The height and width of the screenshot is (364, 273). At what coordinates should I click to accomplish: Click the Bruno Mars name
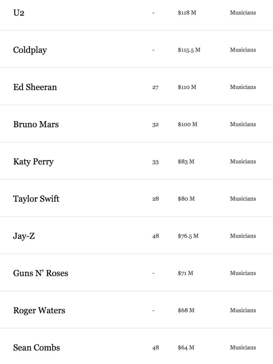pos(36,124)
